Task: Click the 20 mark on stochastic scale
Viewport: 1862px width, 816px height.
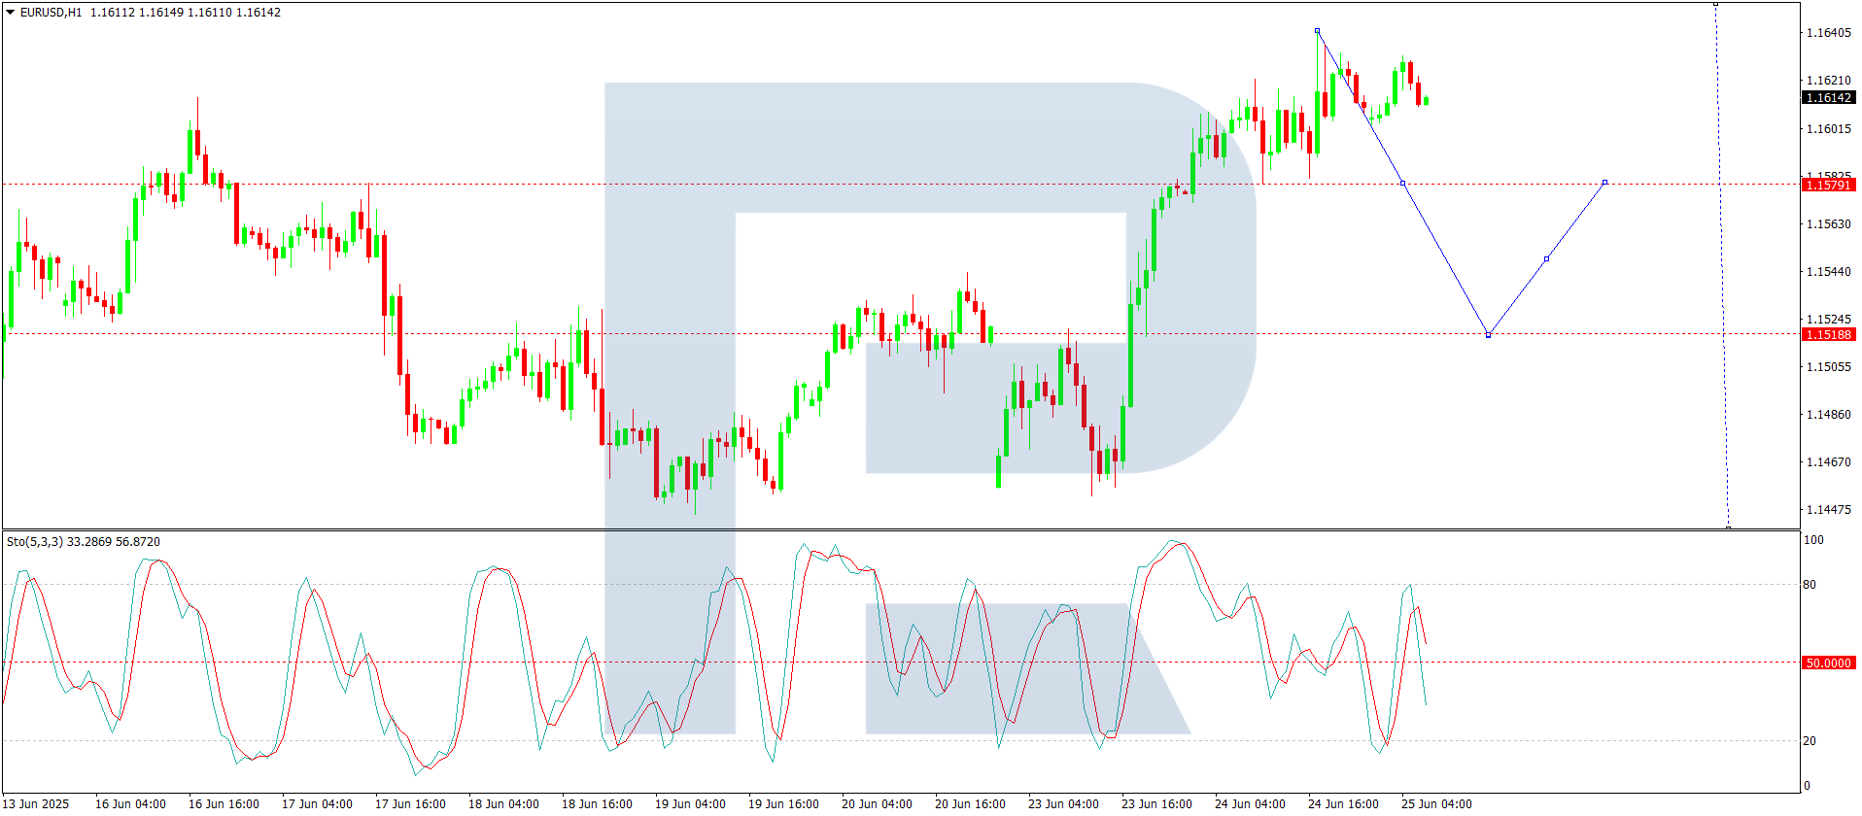Action: [1810, 741]
